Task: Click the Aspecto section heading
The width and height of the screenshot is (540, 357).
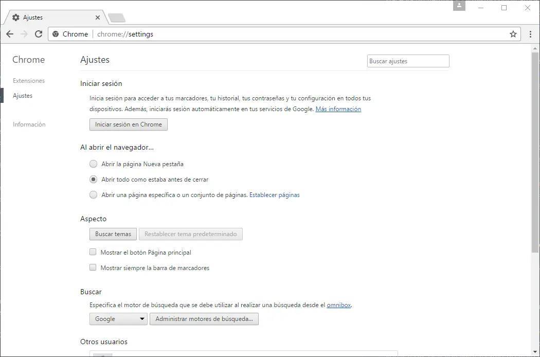Action: 93,219
